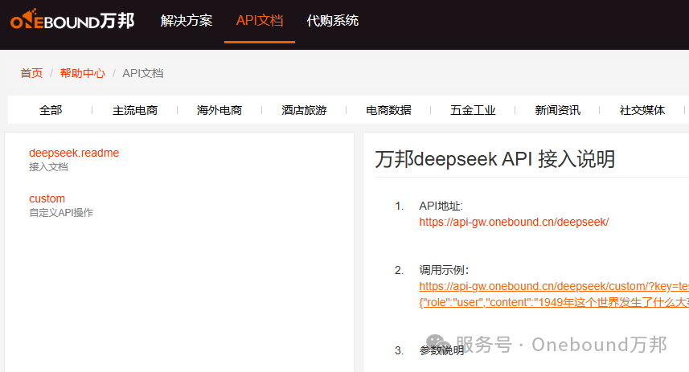Select the 社交媒体 category tab

[642, 110]
